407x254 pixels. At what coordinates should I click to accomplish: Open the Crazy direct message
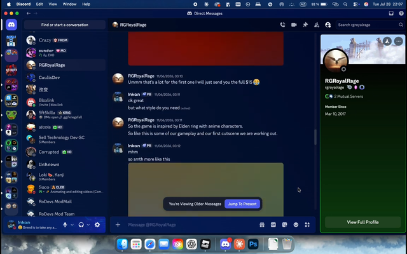tap(65, 40)
